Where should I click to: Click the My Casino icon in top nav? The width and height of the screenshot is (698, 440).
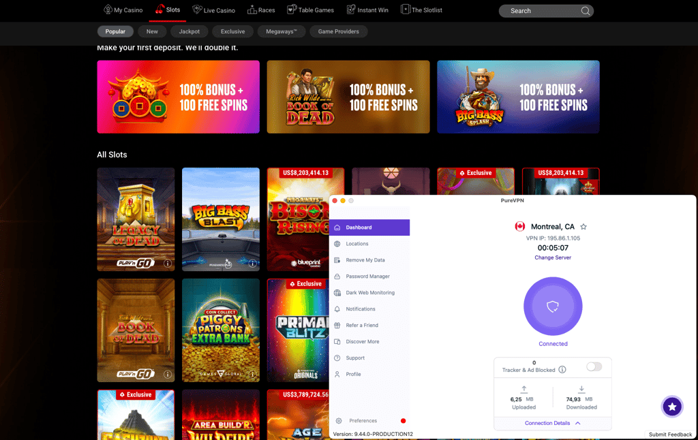(x=108, y=9)
